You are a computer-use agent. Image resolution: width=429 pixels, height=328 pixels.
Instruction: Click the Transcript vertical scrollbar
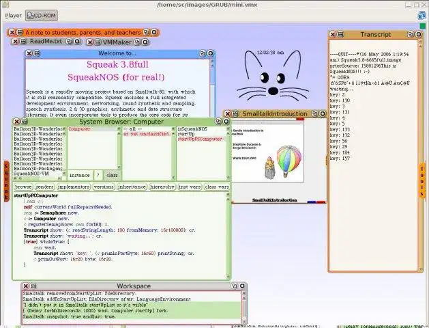pyautogui.click(x=421, y=156)
